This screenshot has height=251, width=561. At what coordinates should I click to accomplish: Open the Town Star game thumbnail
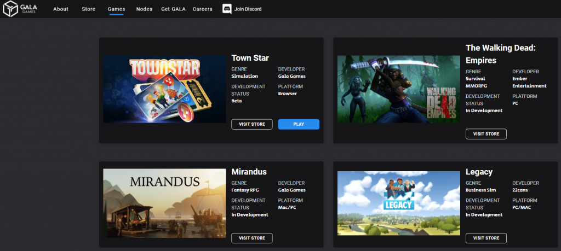[x=164, y=89]
